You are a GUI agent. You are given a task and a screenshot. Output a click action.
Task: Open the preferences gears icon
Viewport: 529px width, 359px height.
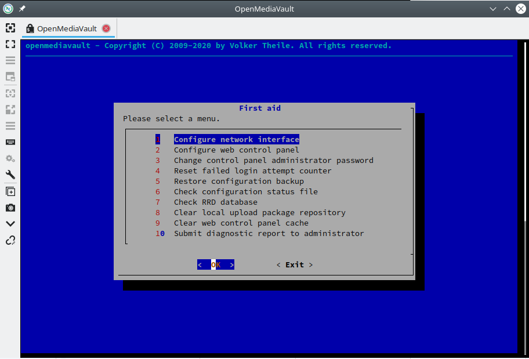pyautogui.click(x=10, y=158)
